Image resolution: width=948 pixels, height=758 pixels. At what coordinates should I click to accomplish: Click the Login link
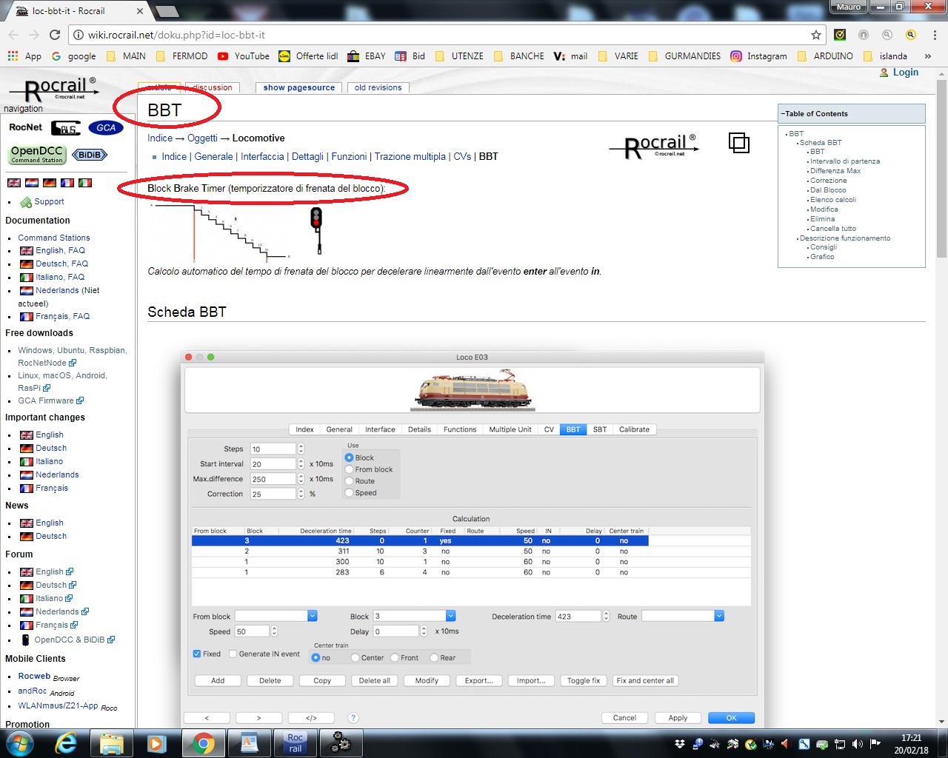coord(905,73)
